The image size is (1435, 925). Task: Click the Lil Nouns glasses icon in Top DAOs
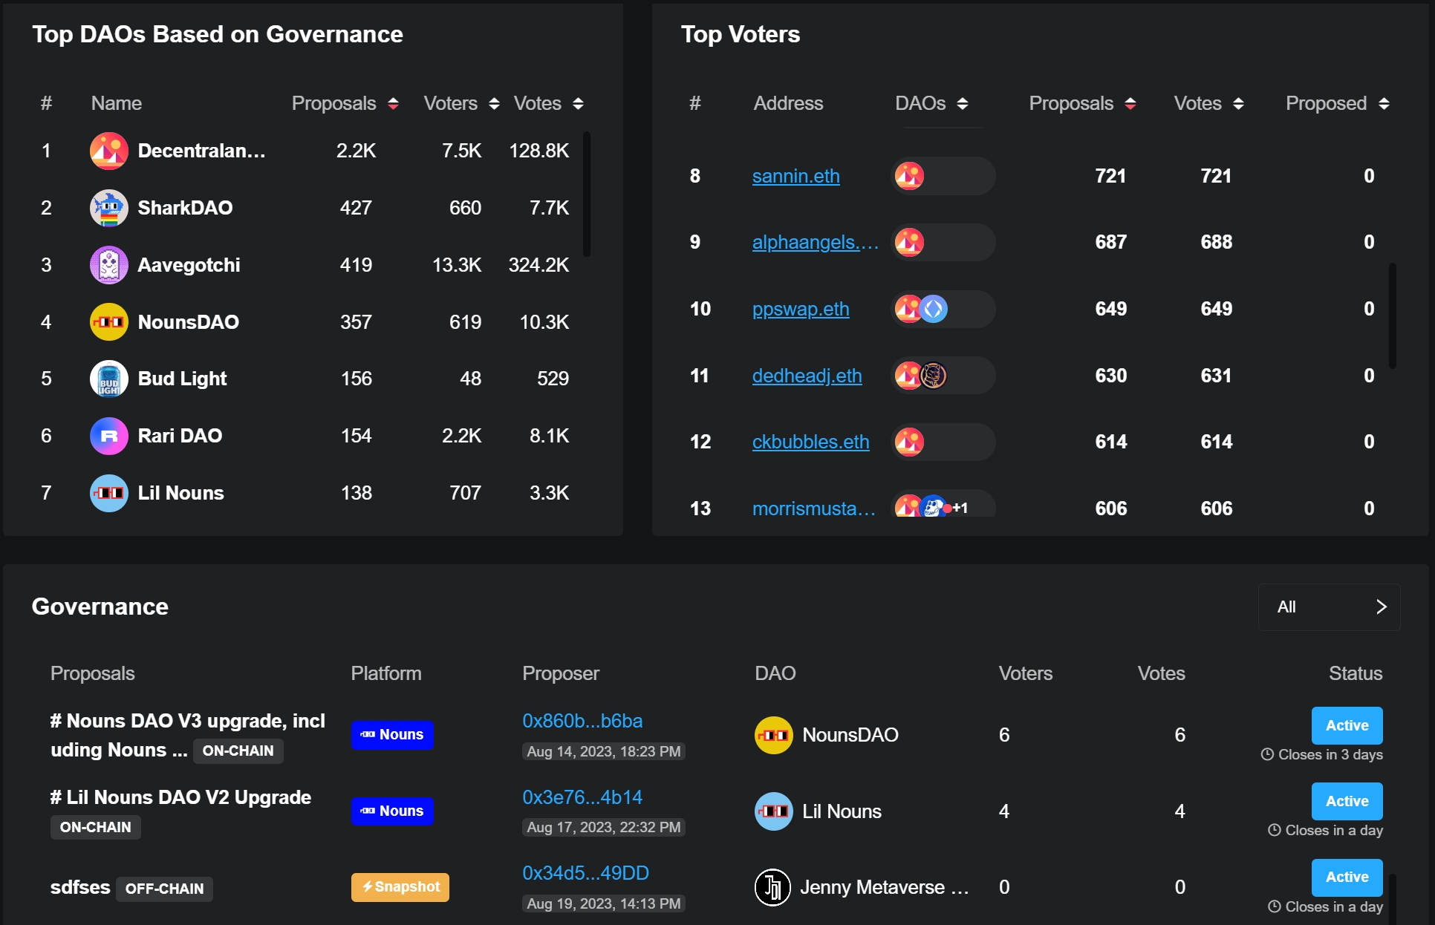(x=108, y=493)
